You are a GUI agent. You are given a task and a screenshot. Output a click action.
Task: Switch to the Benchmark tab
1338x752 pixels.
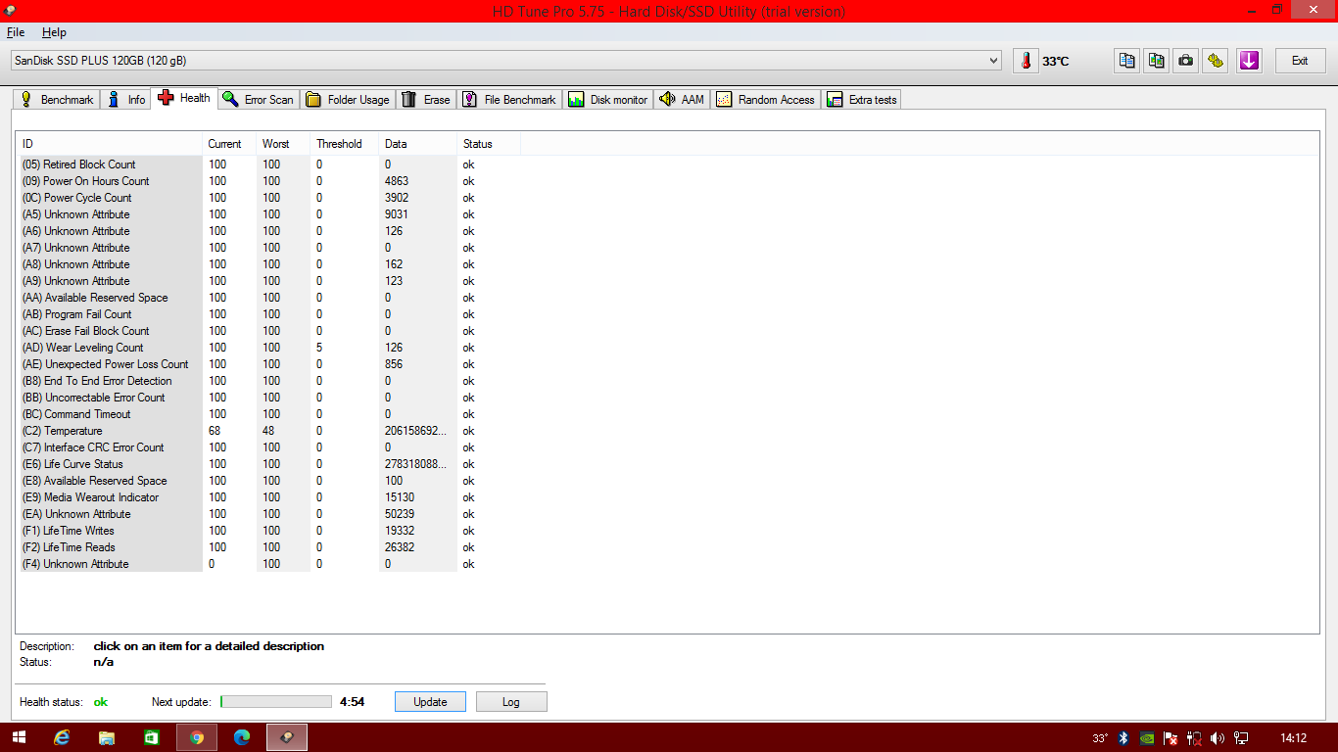click(57, 100)
